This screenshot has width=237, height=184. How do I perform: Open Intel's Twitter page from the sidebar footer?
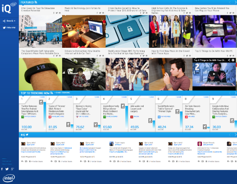7,169
